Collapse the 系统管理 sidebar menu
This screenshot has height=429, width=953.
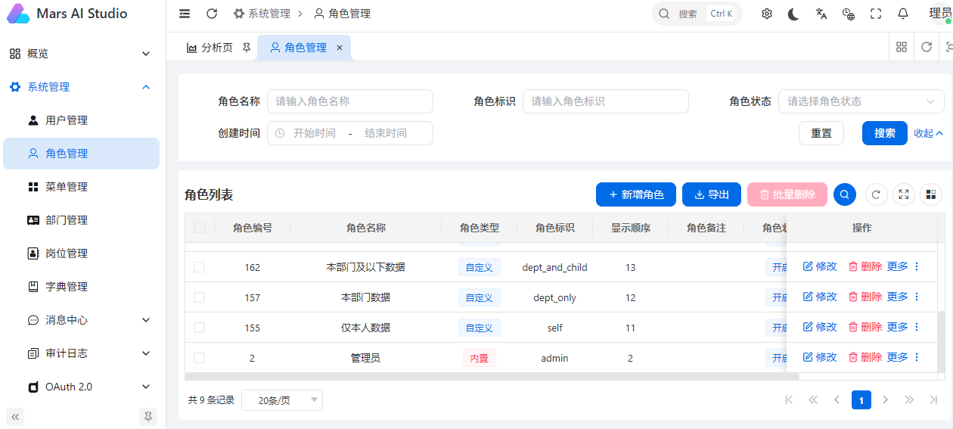coord(81,87)
